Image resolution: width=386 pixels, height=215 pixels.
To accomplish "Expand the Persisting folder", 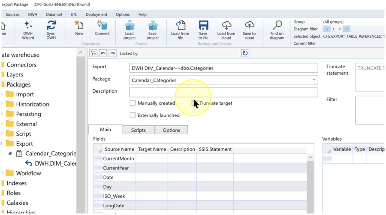I will [x=2, y=114].
